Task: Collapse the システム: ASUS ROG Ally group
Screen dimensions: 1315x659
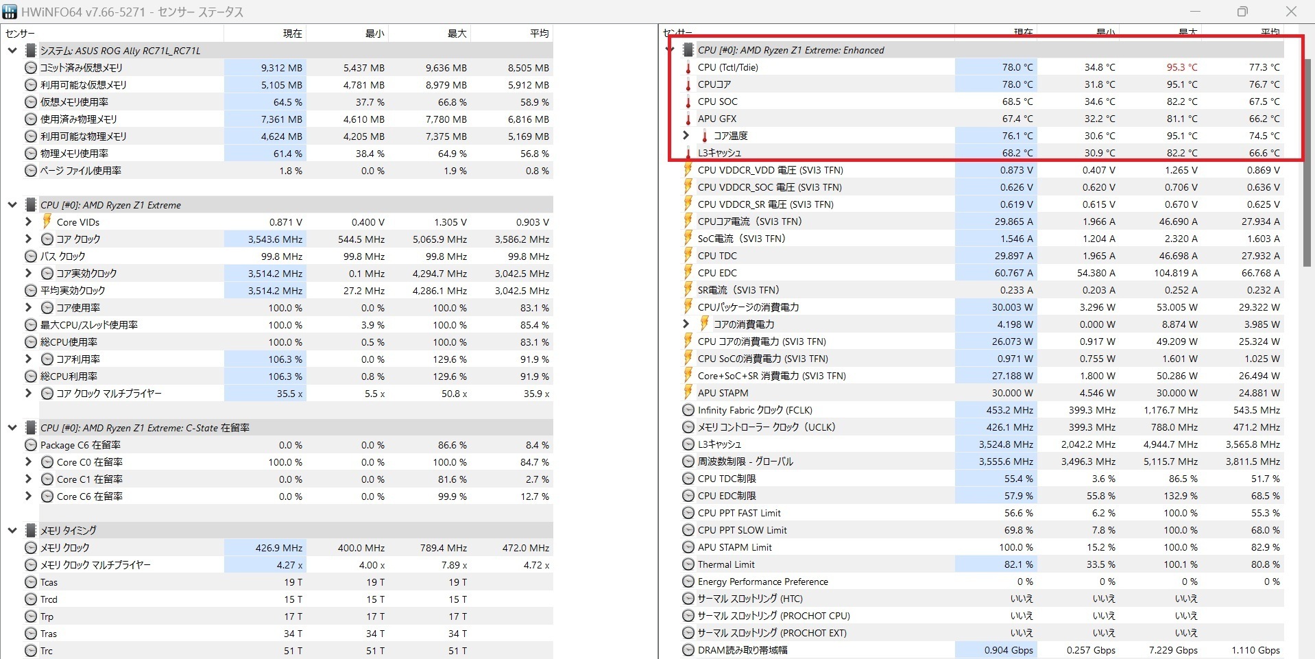Action: [x=12, y=51]
